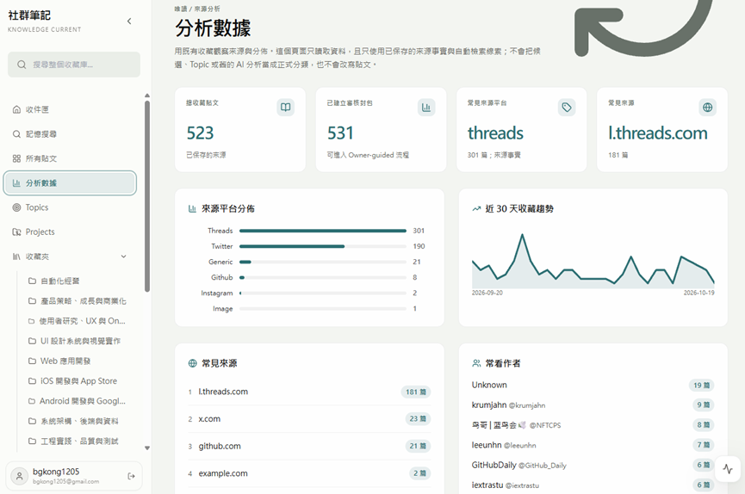
Task: Click example.com source row
Action: coord(309,473)
